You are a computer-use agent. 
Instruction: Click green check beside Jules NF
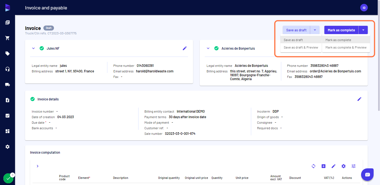42,48
